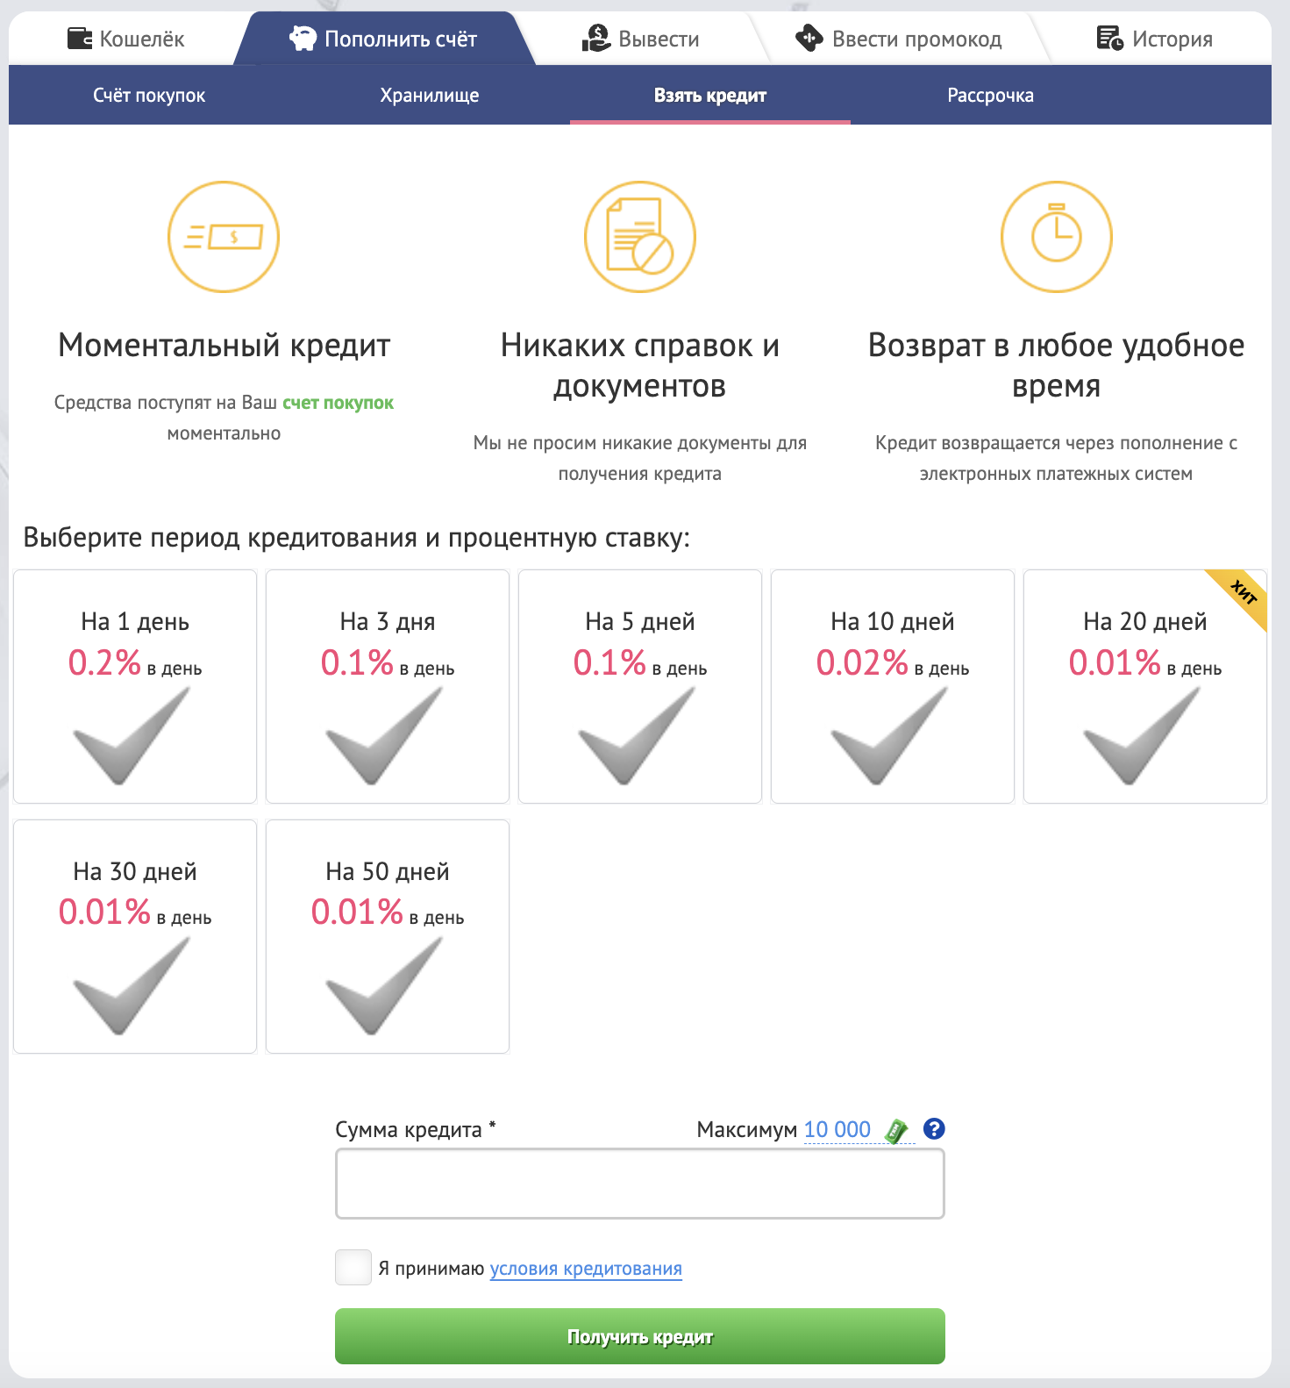
Task: Click the blue question mark help icon
Action: point(934,1129)
